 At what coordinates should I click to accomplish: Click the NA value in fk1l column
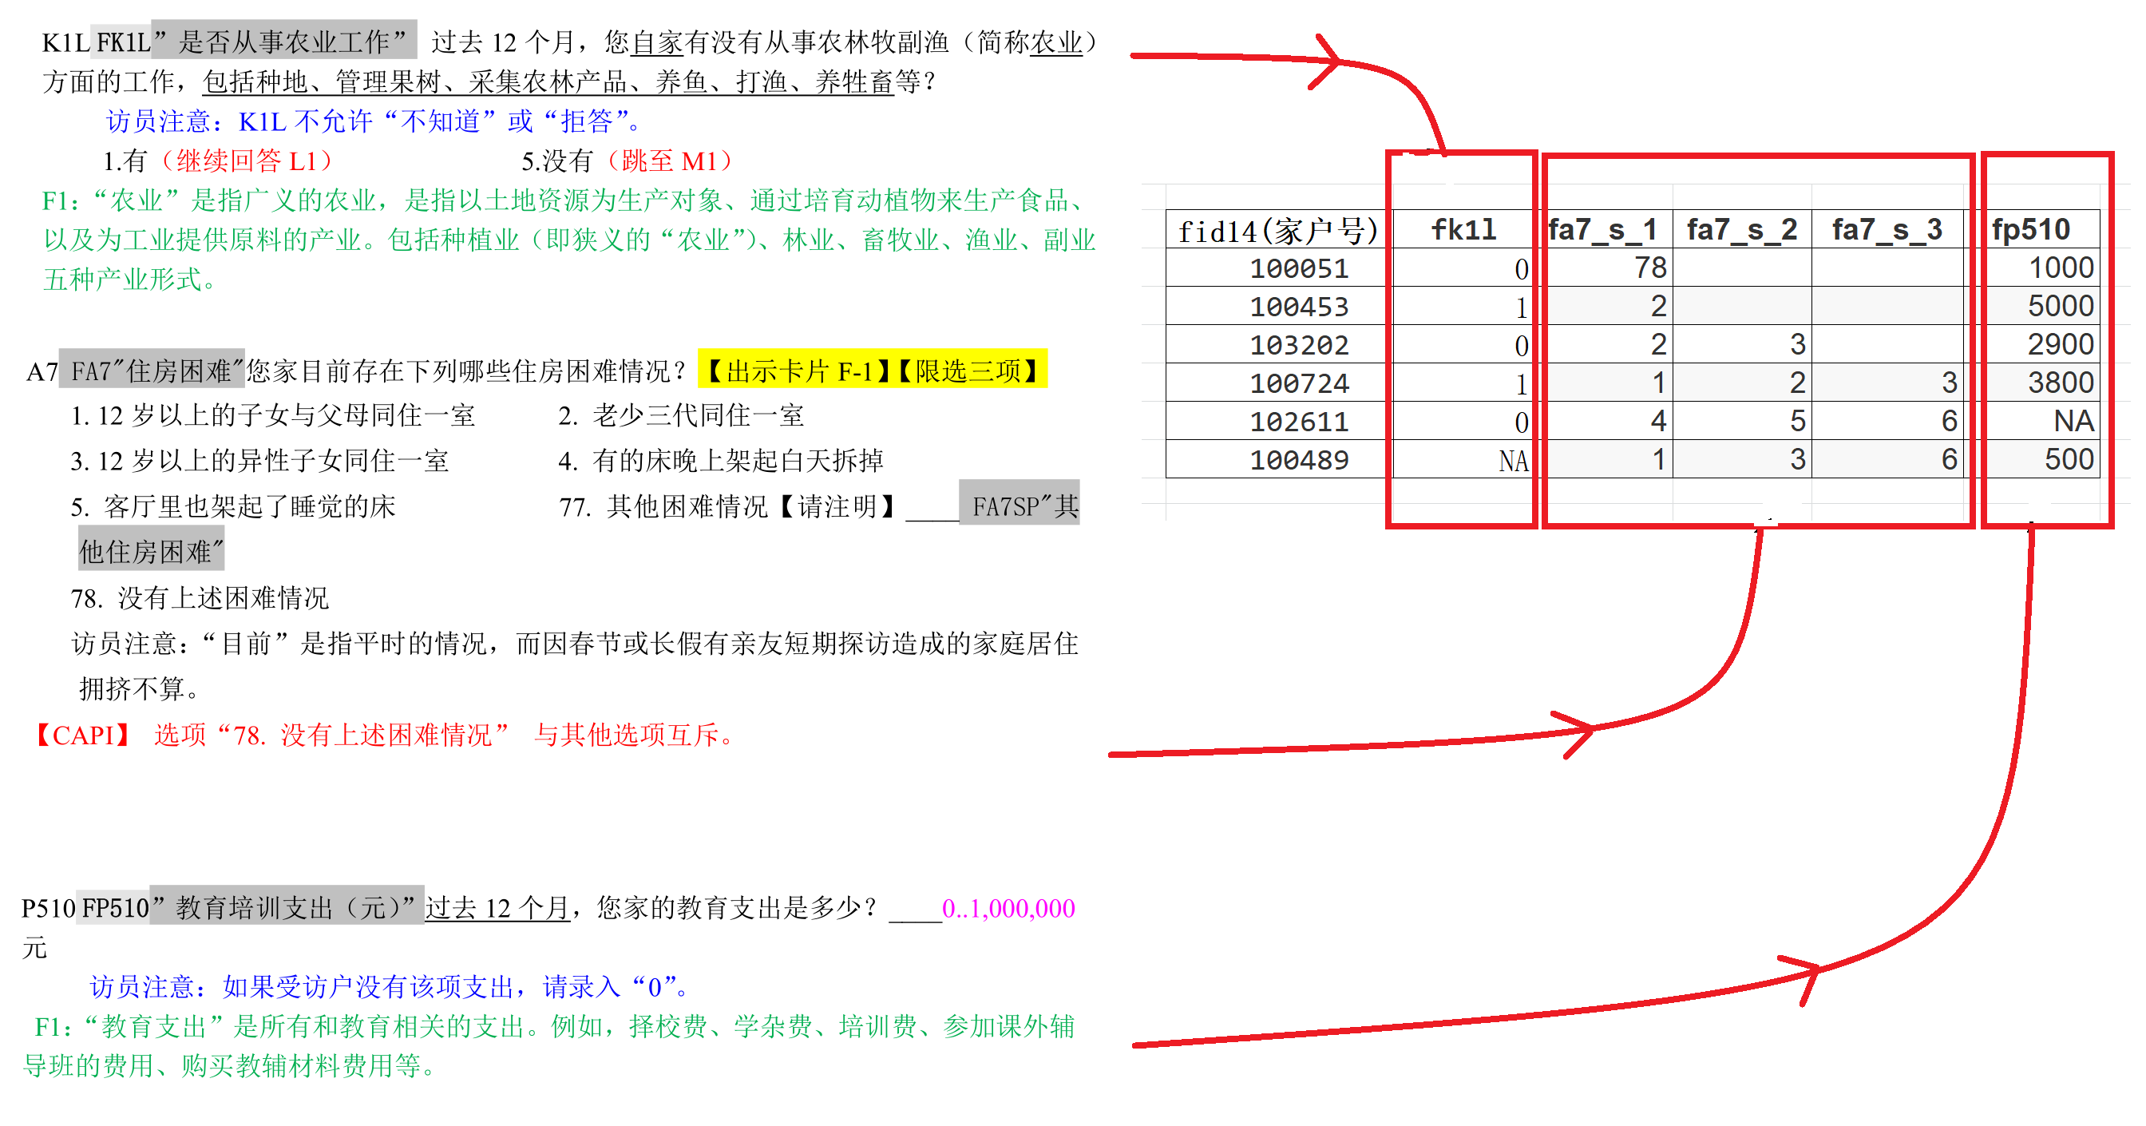pyautogui.click(x=1513, y=461)
